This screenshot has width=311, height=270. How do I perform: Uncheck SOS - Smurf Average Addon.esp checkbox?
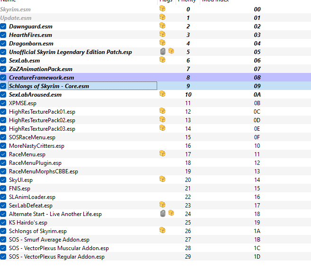coord(3,240)
